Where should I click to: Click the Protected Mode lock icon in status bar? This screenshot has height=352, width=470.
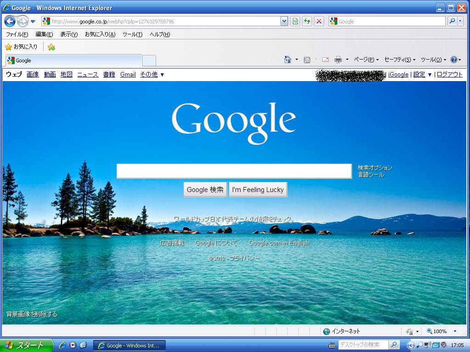click(x=410, y=331)
